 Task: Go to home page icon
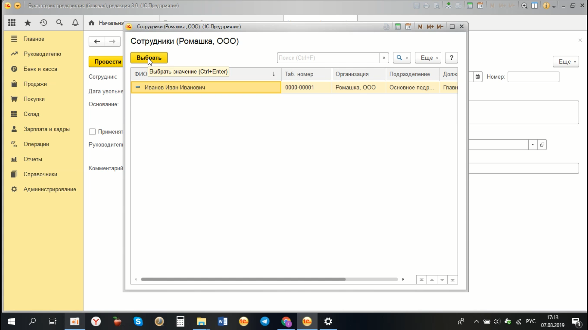tap(91, 23)
